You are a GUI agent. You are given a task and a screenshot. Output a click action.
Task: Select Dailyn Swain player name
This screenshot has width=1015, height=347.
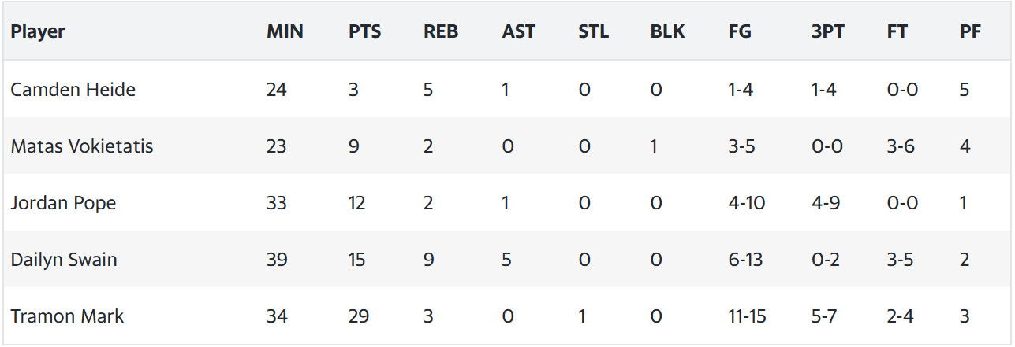pos(64,260)
